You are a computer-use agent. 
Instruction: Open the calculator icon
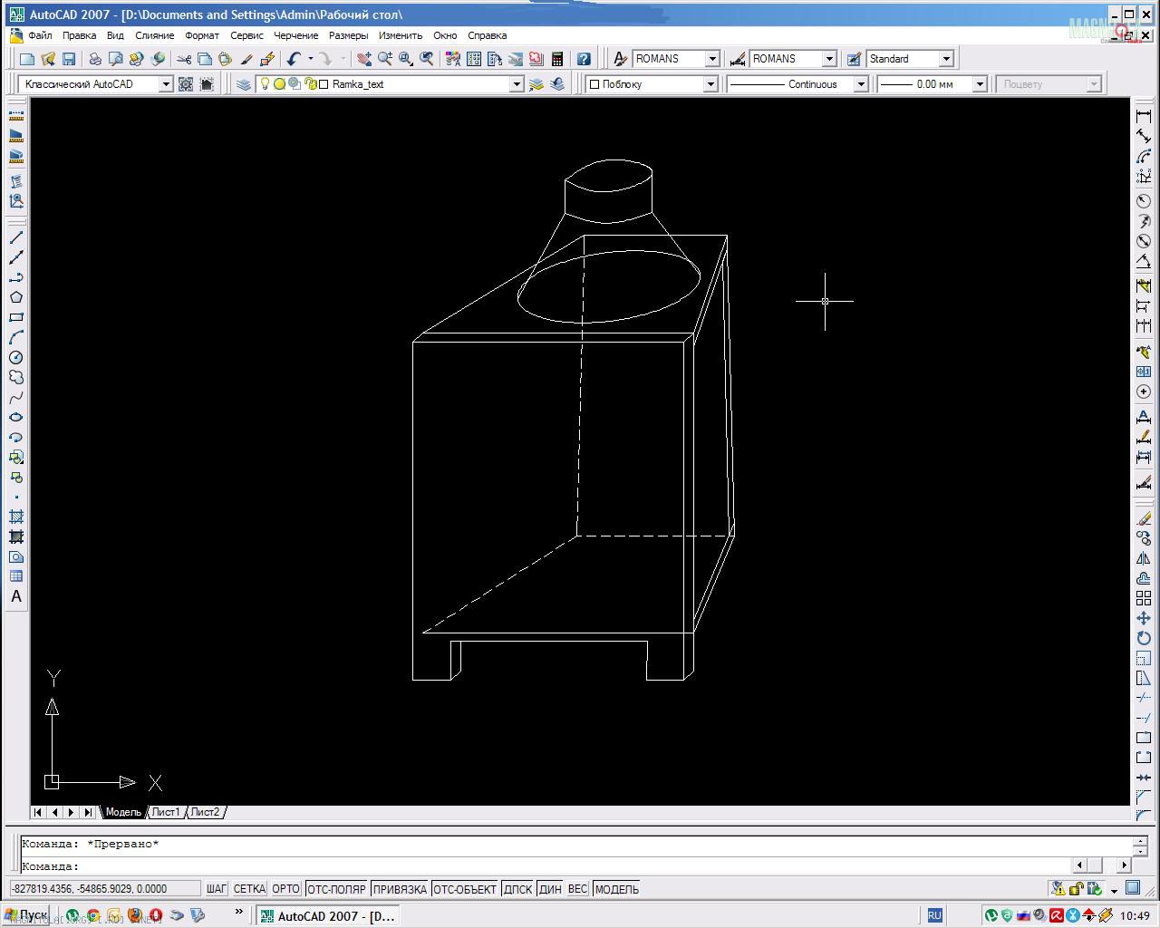pyautogui.click(x=557, y=59)
